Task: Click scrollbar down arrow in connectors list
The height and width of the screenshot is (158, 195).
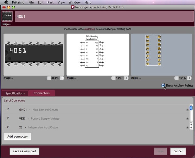Action: coord(191,128)
